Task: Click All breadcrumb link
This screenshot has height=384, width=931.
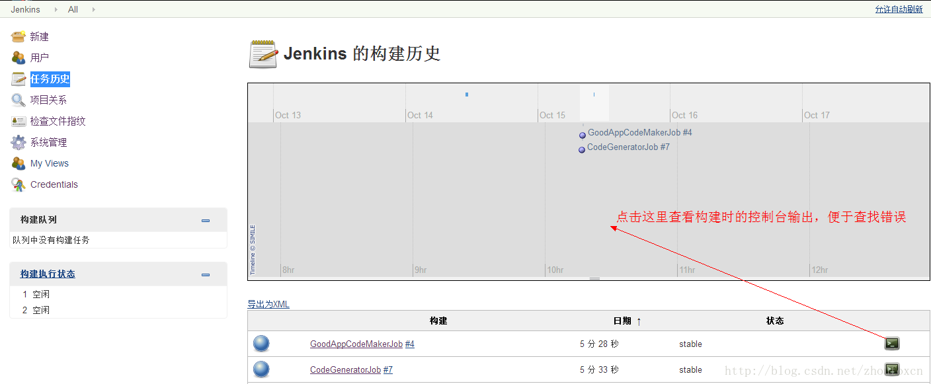Action: coord(73,9)
